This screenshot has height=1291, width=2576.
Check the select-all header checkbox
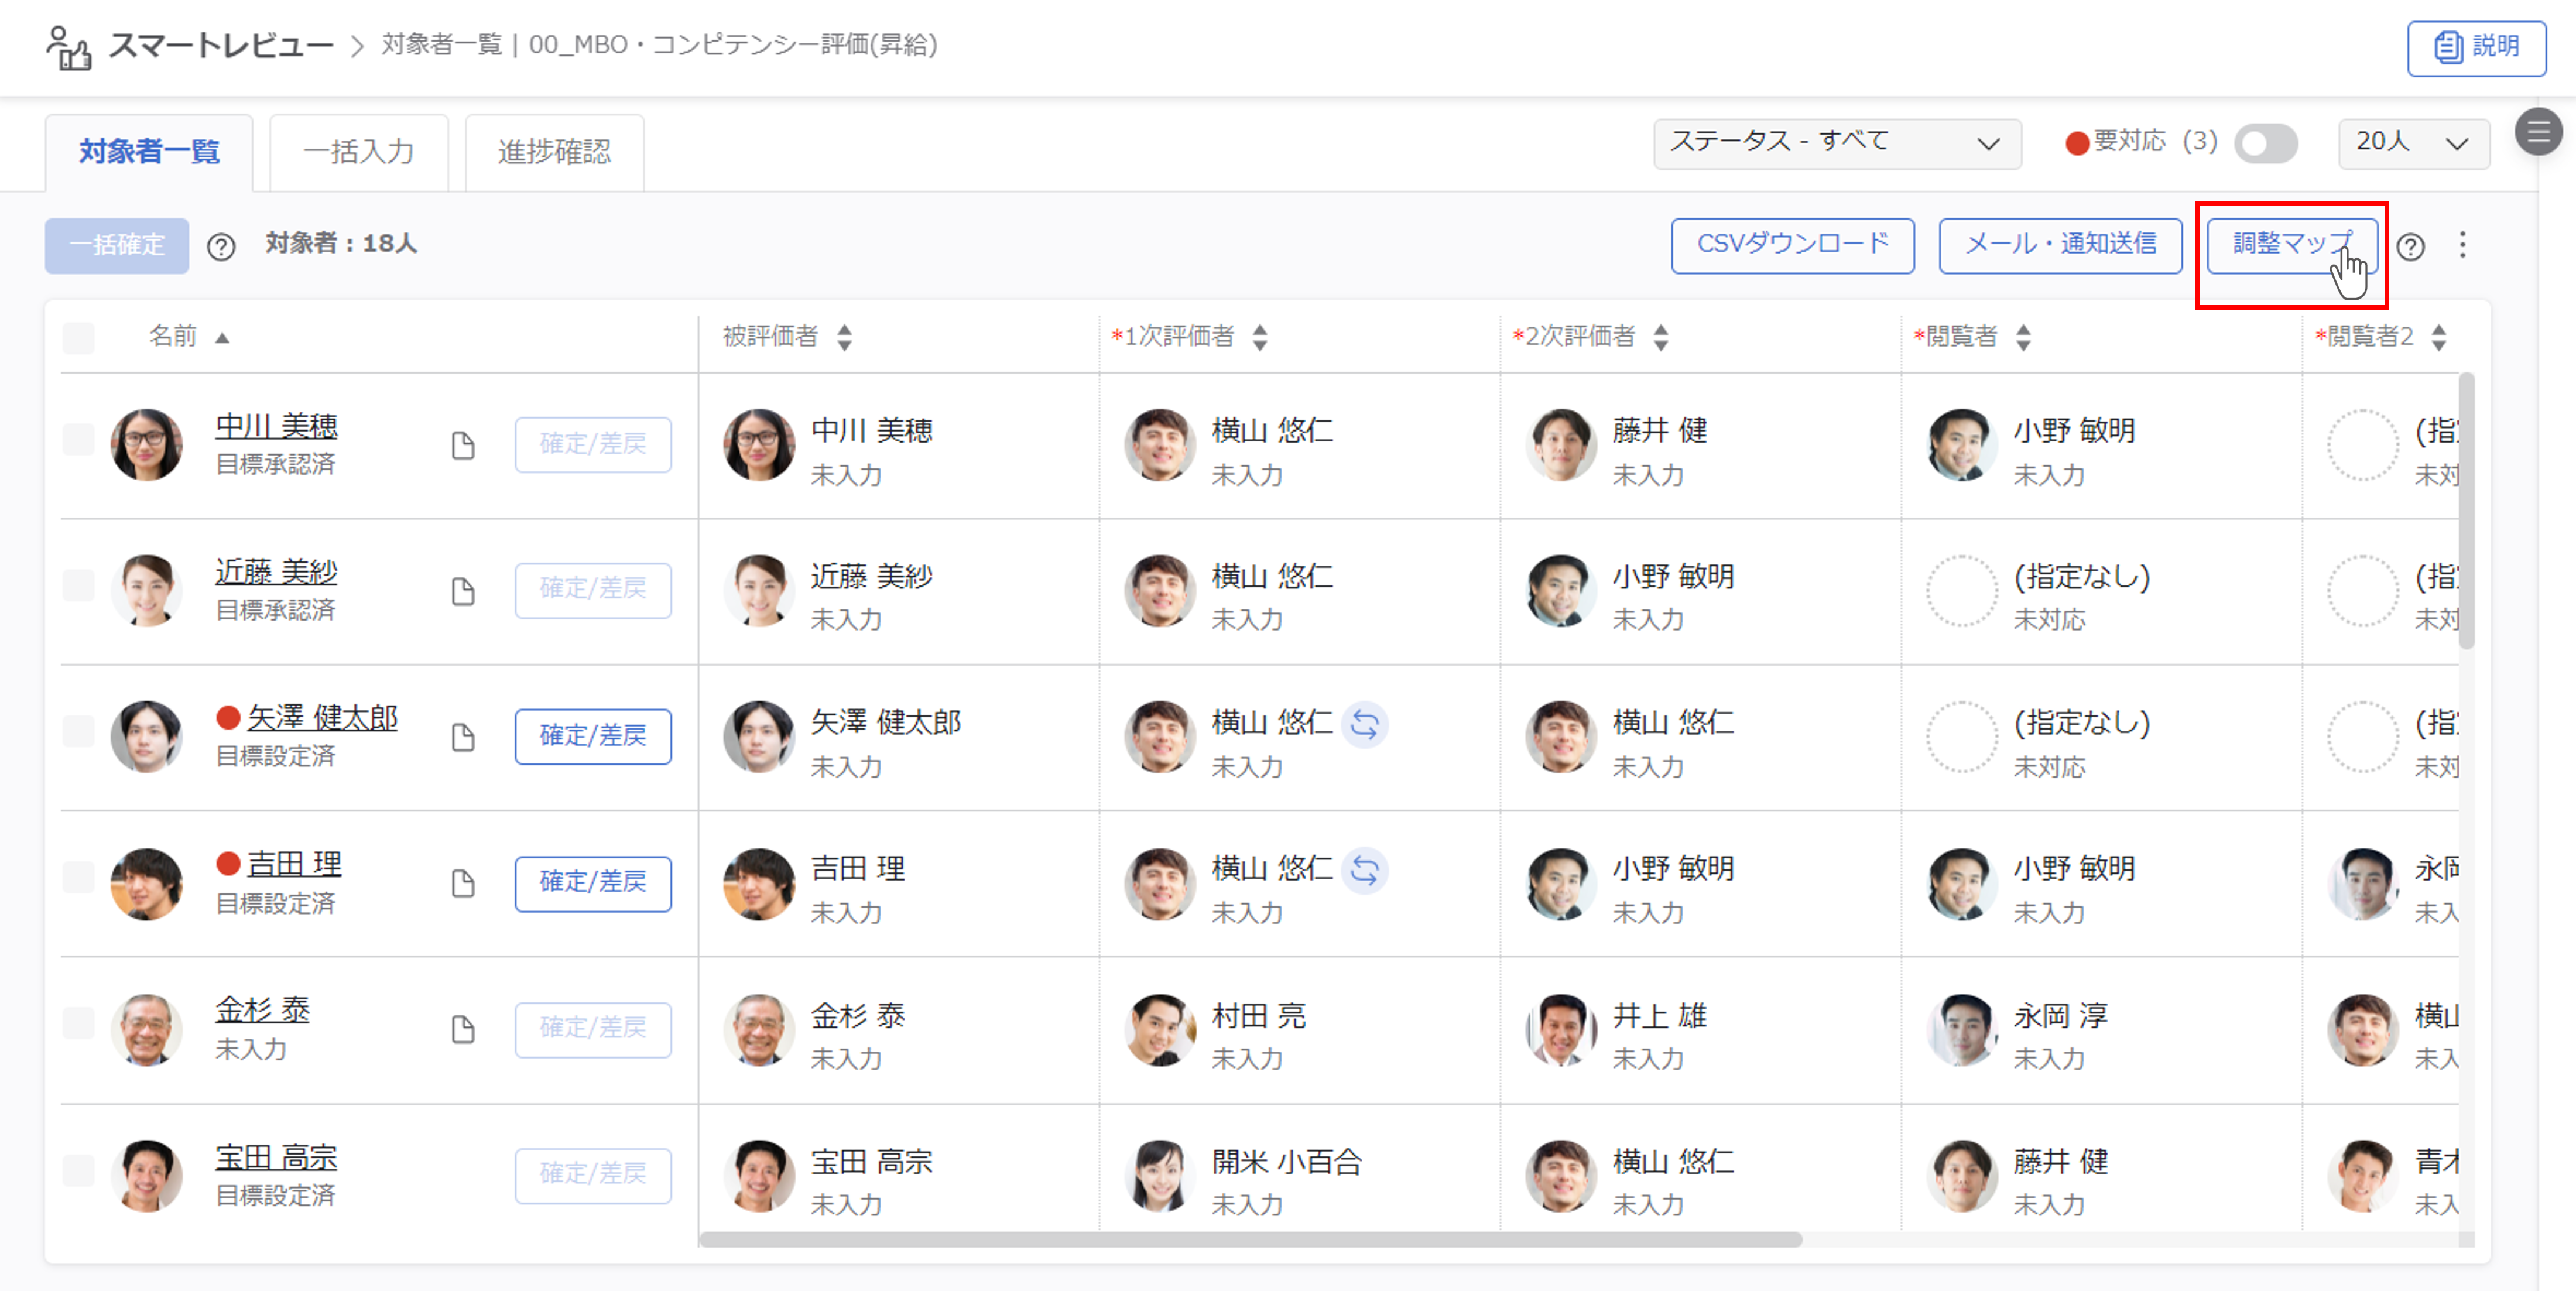(79, 337)
